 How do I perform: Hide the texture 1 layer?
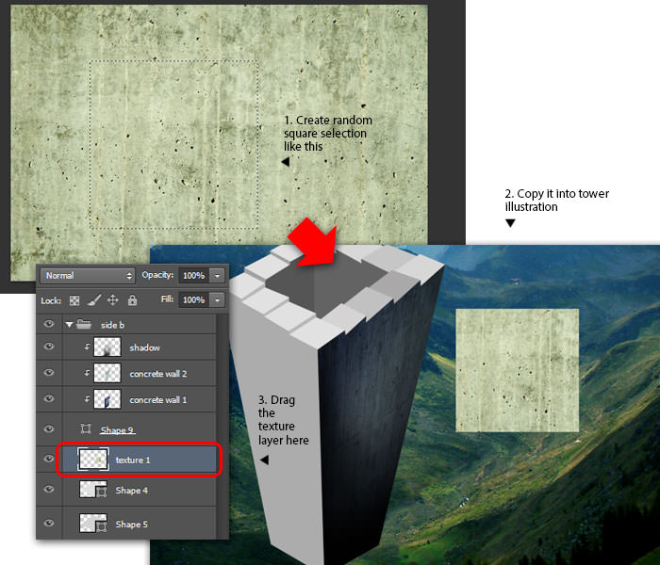coord(49,459)
